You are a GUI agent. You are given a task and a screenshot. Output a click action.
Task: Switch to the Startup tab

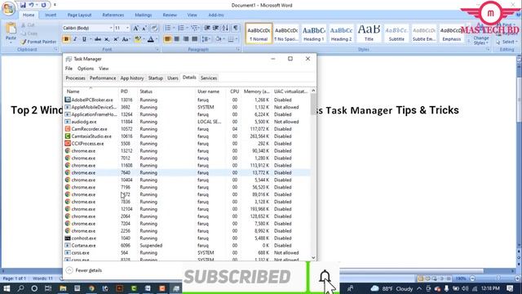point(156,78)
